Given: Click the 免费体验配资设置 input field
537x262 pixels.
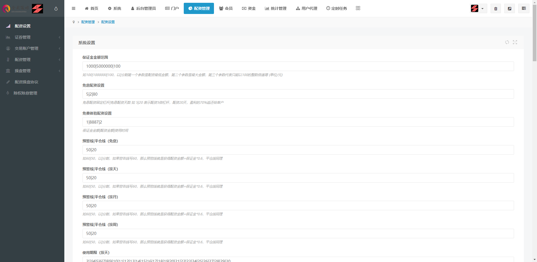Looking at the screenshot, I should (298, 122).
